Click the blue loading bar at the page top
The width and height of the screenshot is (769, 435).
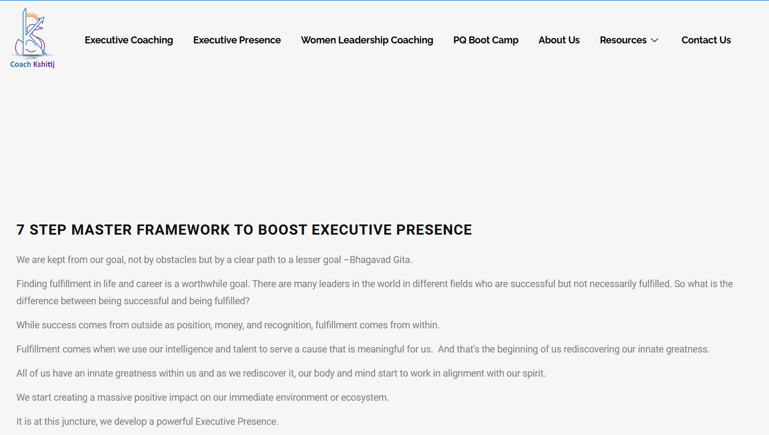(384, 1)
